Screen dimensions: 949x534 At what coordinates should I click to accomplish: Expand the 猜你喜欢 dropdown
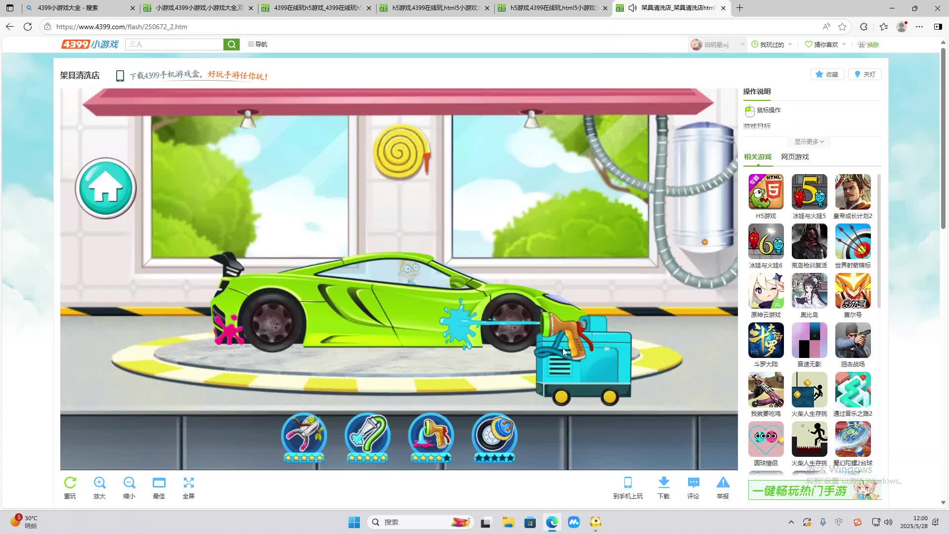pos(844,44)
